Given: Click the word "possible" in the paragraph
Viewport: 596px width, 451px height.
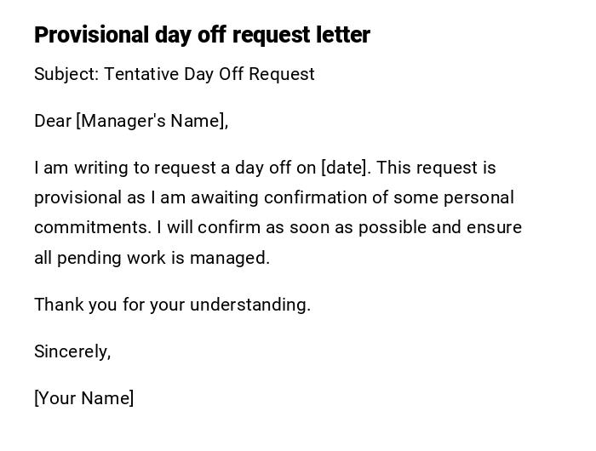Looking at the screenshot, I should click(391, 227).
